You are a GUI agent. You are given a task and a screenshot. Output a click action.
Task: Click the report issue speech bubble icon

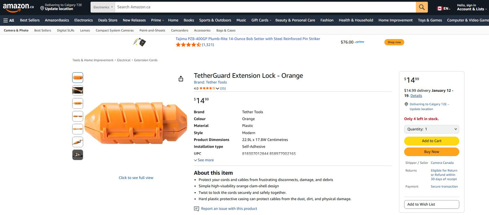point(196,209)
